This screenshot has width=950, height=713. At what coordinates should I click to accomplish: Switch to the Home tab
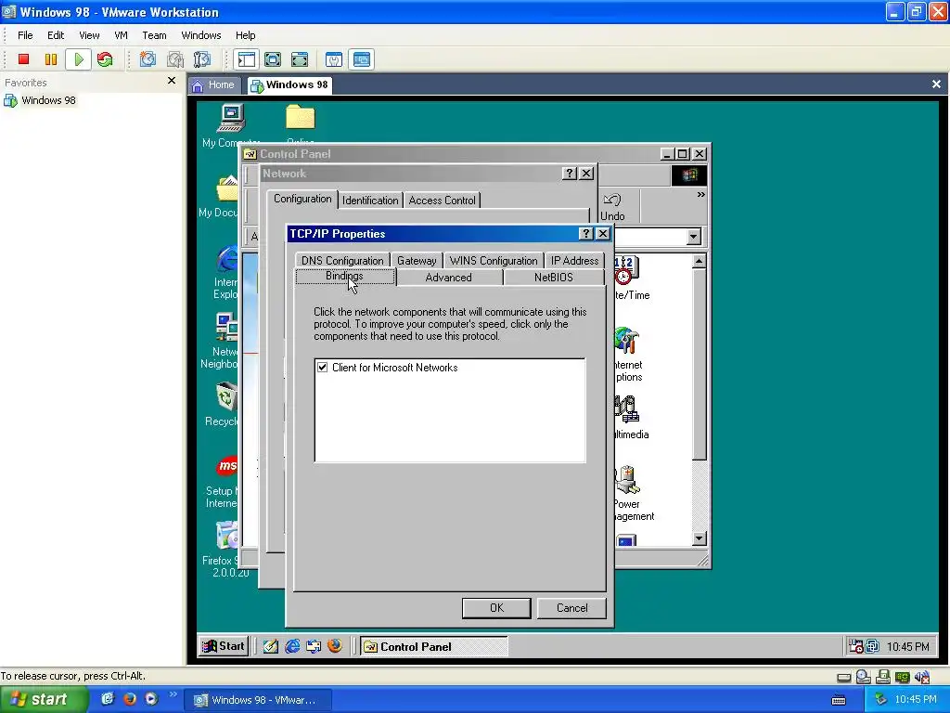[214, 84]
